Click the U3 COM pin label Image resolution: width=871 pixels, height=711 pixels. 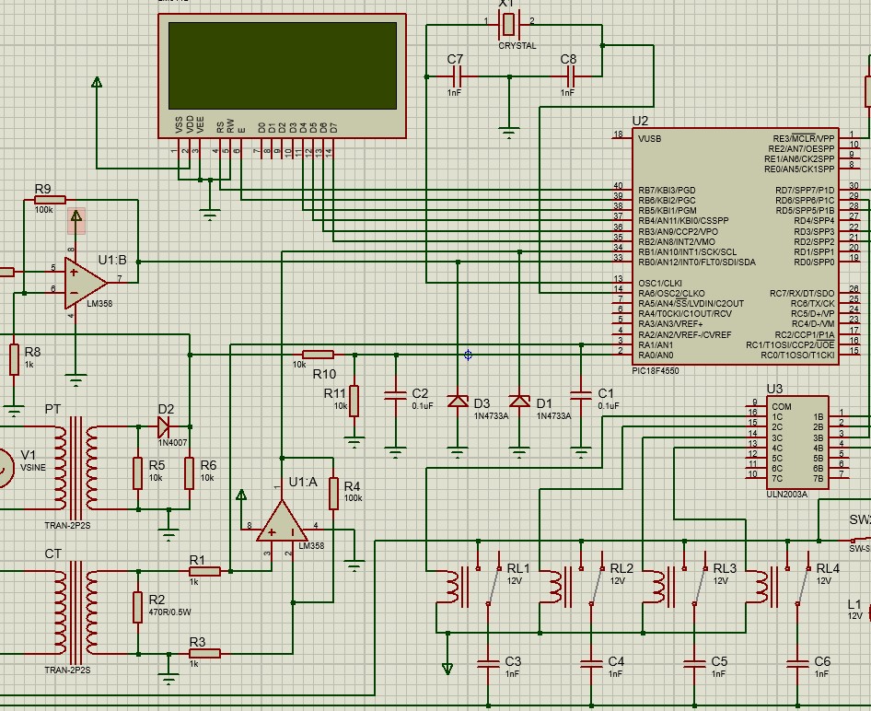pyautogui.click(x=782, y=406)
